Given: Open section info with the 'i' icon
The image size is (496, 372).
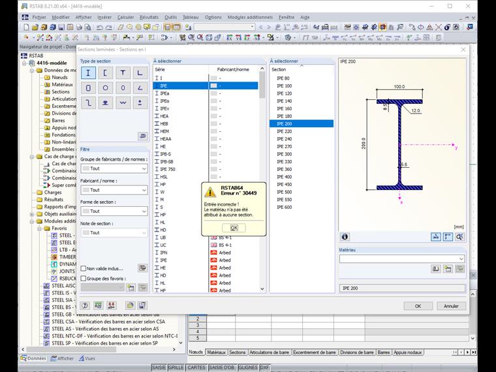Looking at the screenshot, I should tap(345, 237).
